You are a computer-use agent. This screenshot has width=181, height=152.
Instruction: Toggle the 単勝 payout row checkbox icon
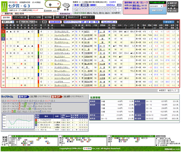pyautogui.click(x=91, y=101)
